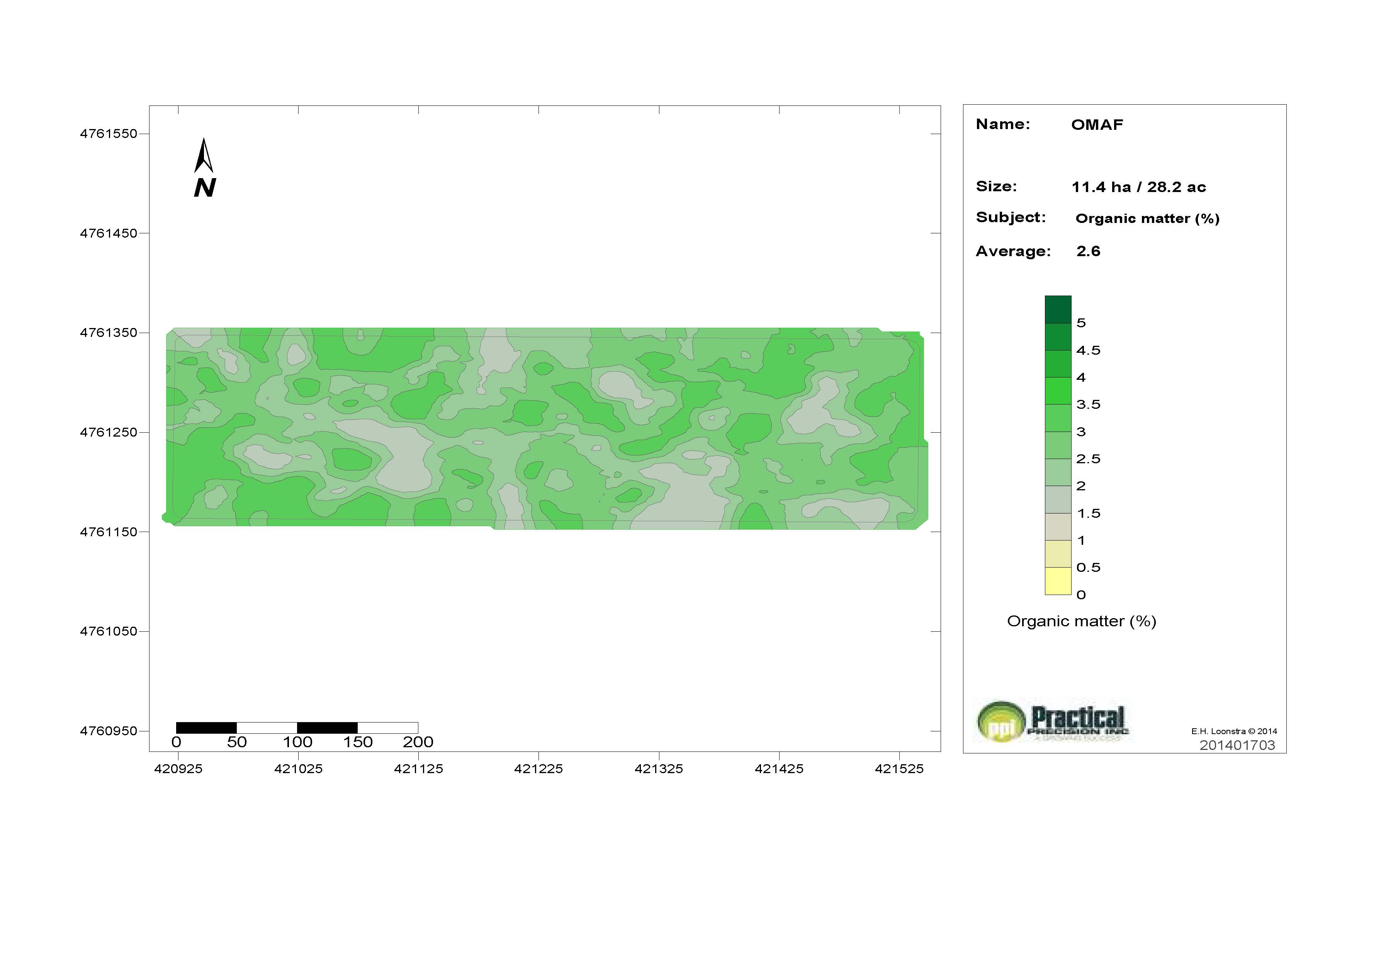The height and width of the screenshot is (969, 1381).
Task: Select the legend swatch between 1.5 and 2
Action: coord(1058,499)
